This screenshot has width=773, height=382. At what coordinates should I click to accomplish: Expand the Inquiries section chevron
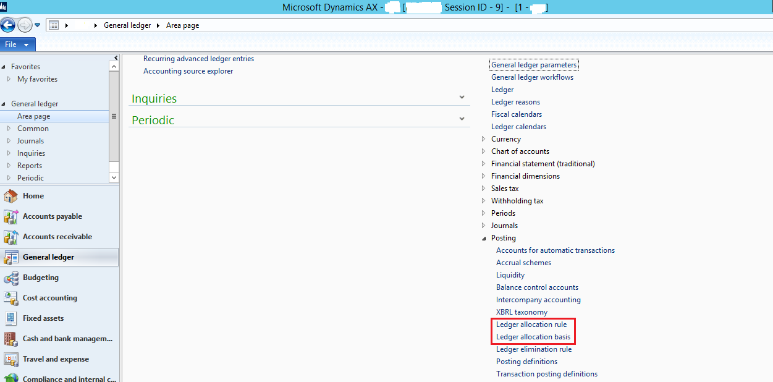pyautogui.click(x=462, y=97)
